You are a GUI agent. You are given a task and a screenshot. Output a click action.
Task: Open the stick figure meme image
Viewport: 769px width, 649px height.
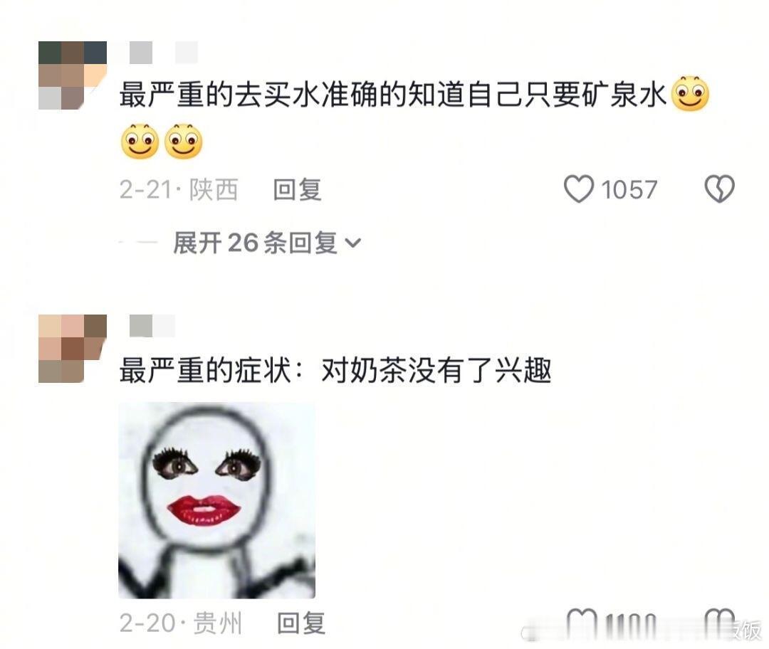click(216, 500)
